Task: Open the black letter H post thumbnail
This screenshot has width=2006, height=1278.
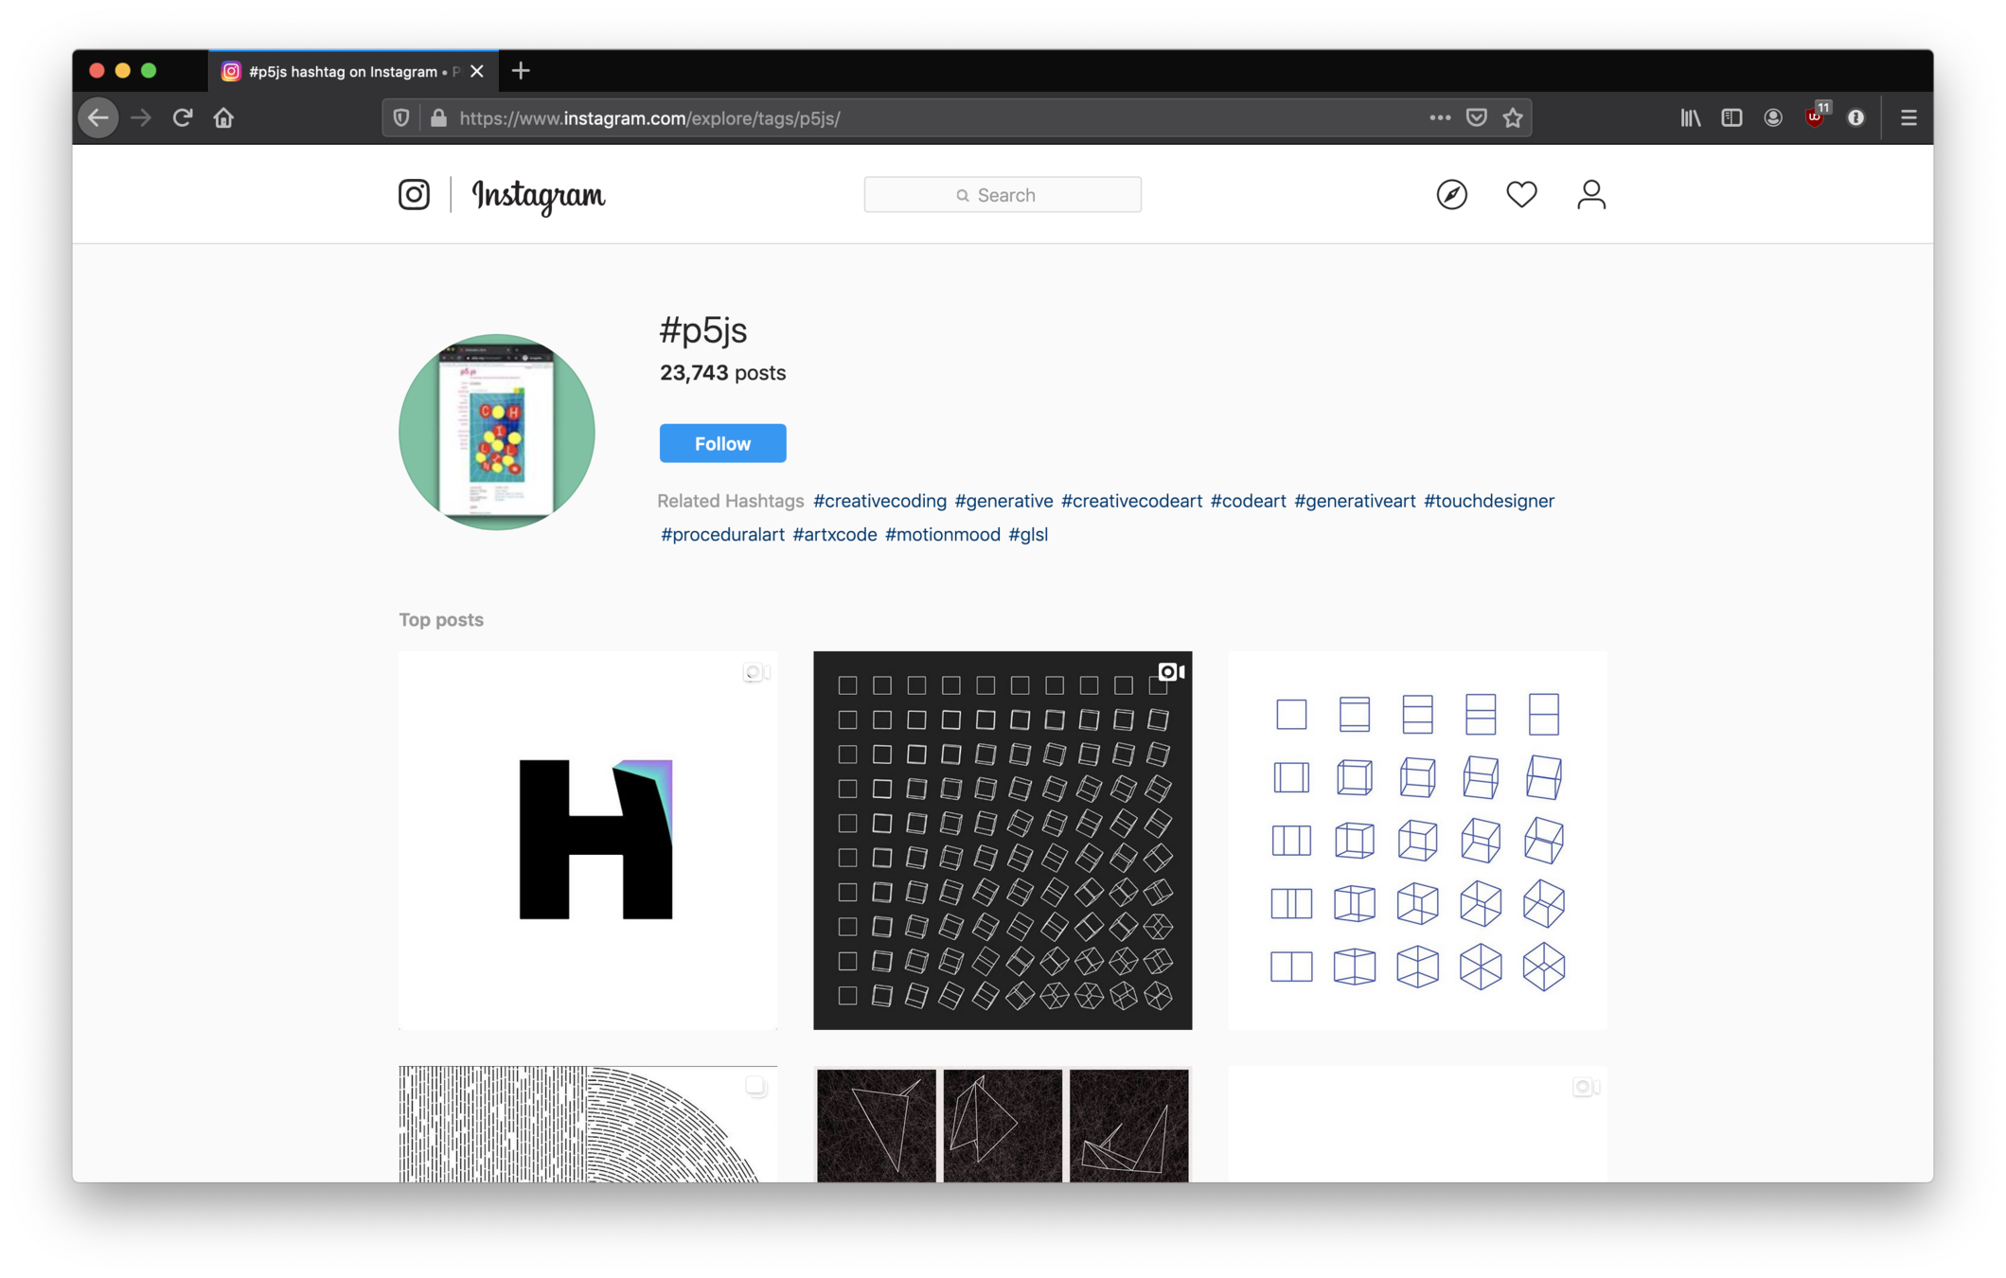Action: pyautogui.click(x=588, y=840)
